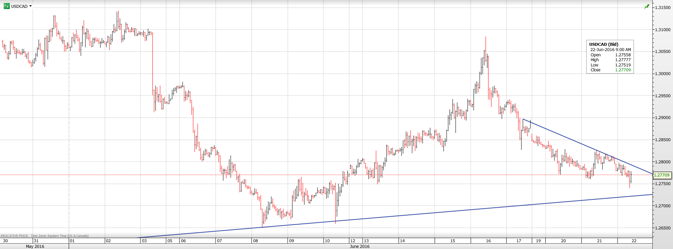673x249 pixels.
Task: Click date 03 on the time axis
Action: [144, 241]
